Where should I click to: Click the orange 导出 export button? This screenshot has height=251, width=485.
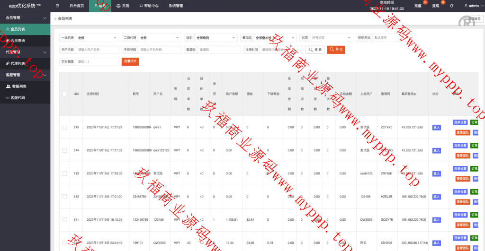pyautogui.click(x=336, y=49)
